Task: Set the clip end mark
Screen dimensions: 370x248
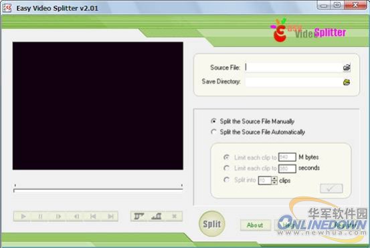Action: pos(156,216)
